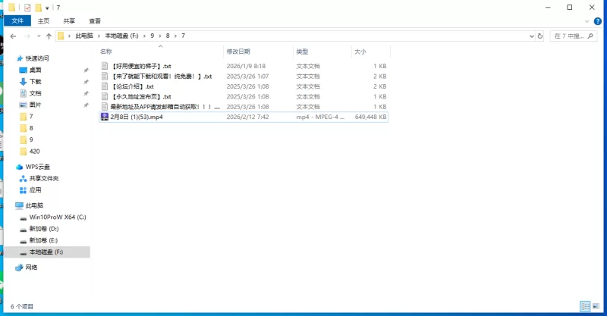607x316 pixels.
Task: Click the size cell 649,448 KB
Action: pos(370,117)
